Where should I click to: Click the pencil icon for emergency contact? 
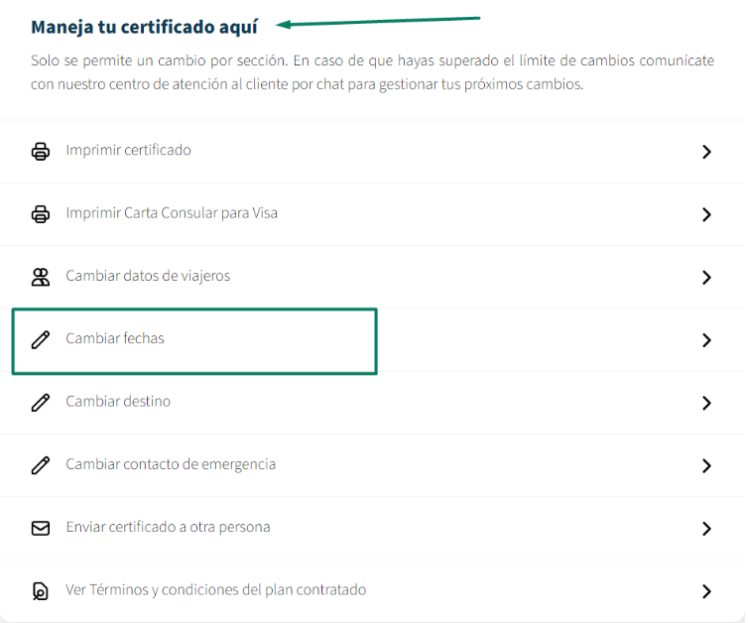coord(41,465)
